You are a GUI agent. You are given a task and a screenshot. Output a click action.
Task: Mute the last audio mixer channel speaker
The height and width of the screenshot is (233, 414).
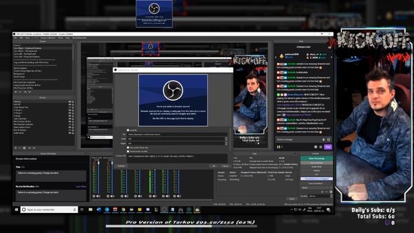(x=179, y=196)
